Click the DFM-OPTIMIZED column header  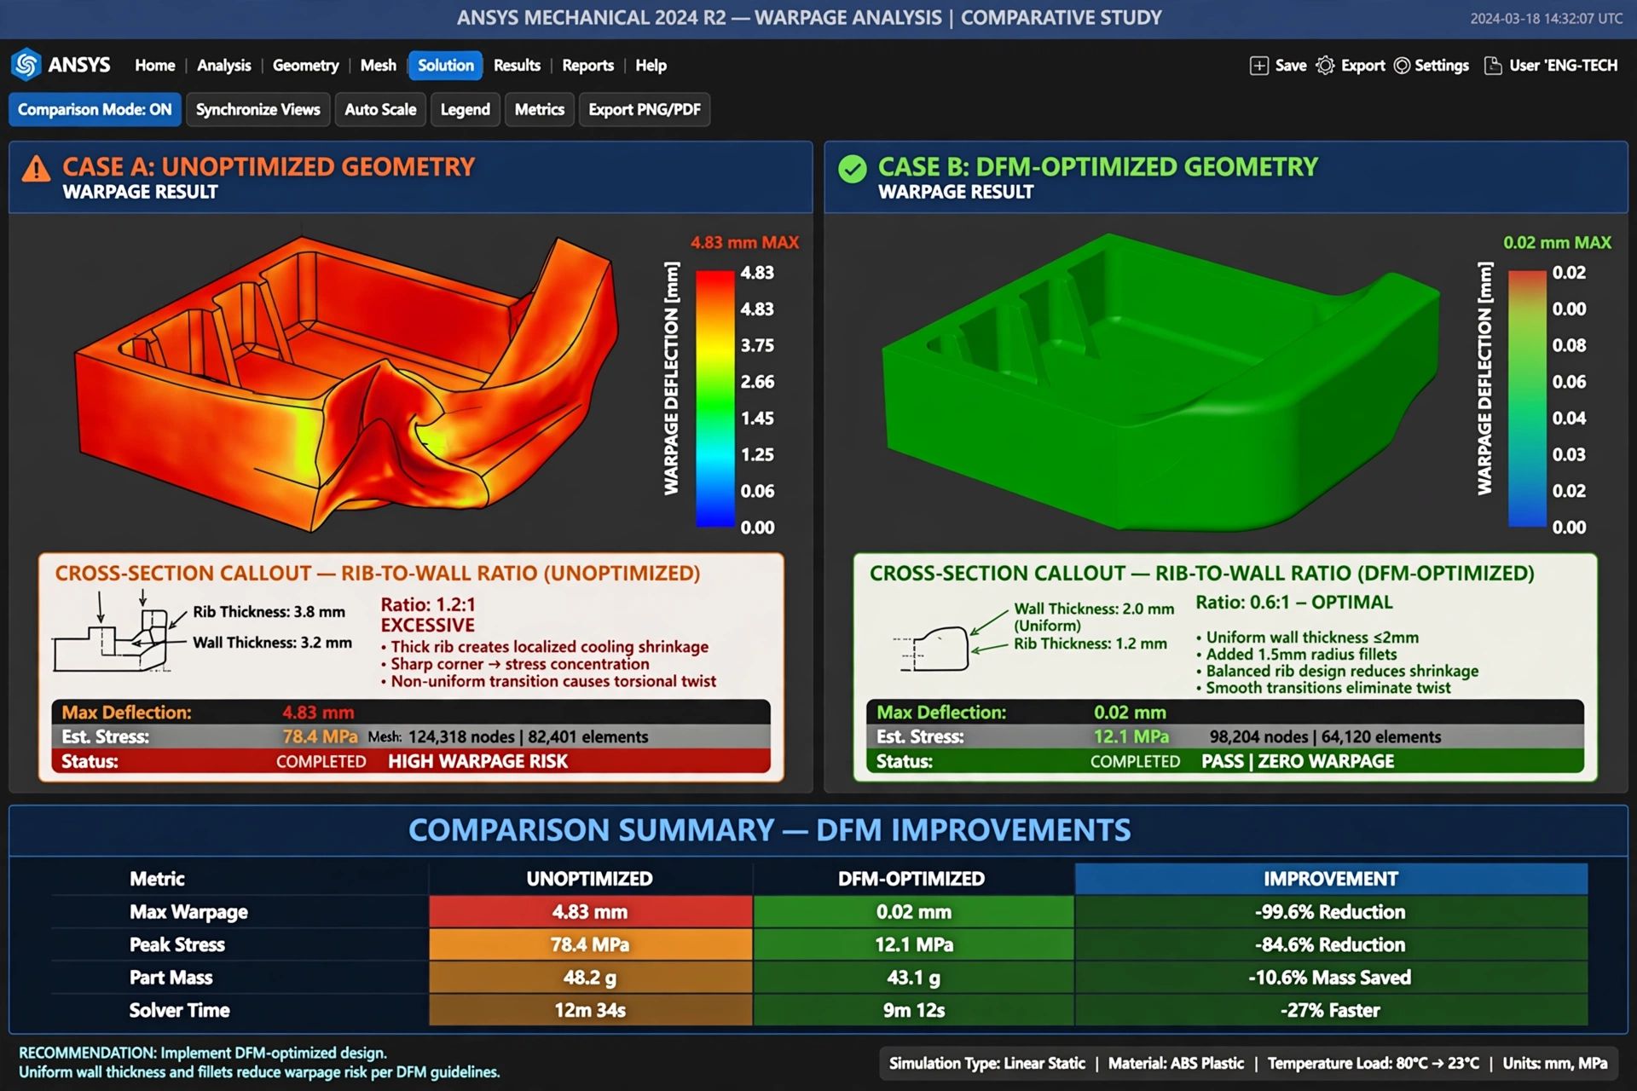click(x=912, y=879)
